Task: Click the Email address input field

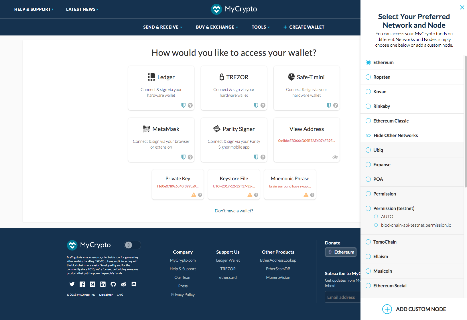Action: [x=343, y=297]
